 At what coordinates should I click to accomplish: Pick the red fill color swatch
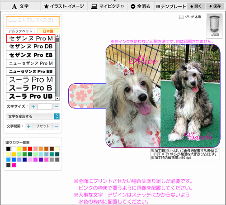(x=30, y=149)
